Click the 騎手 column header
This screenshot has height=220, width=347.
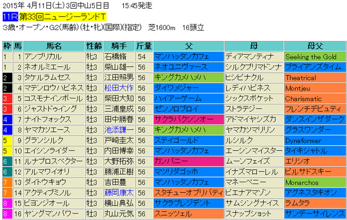tap(119, 46)
